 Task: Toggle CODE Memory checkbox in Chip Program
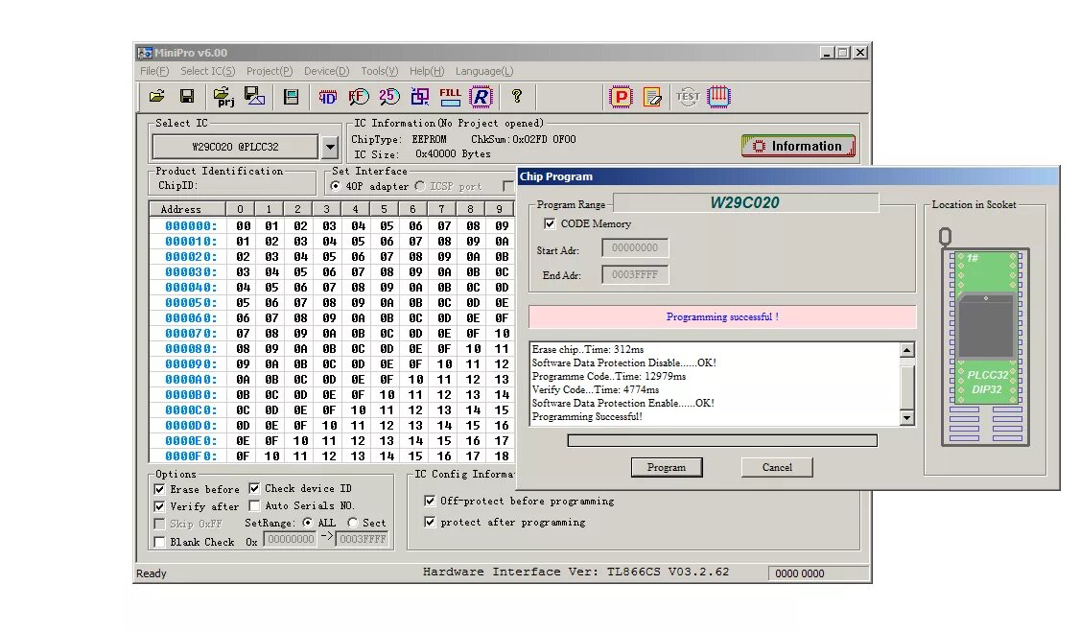pos(549,223)
